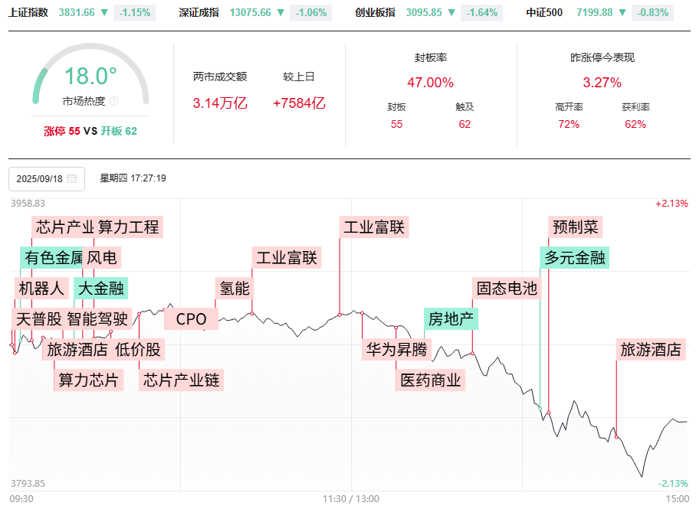Click the green 多元金融 tag
Screen dimensions: 696x509
point(575,258)
